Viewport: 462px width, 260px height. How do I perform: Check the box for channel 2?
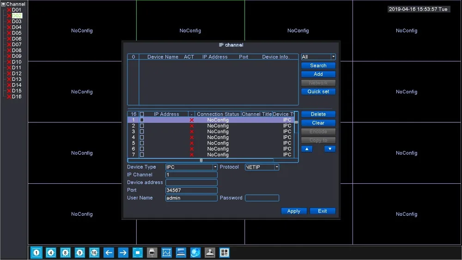click(142, 126)
